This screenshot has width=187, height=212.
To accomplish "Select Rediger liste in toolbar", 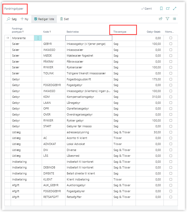I will (44, 19).
